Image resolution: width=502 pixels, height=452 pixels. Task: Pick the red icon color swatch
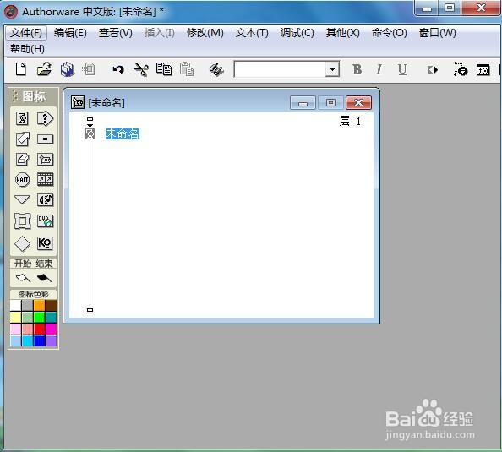[39, 329]
